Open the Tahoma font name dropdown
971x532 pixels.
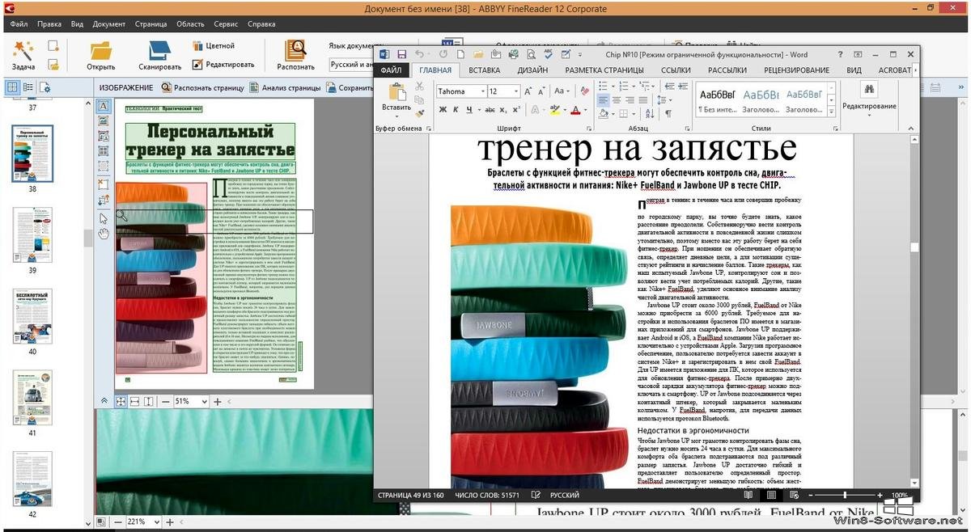coord(483,91)
